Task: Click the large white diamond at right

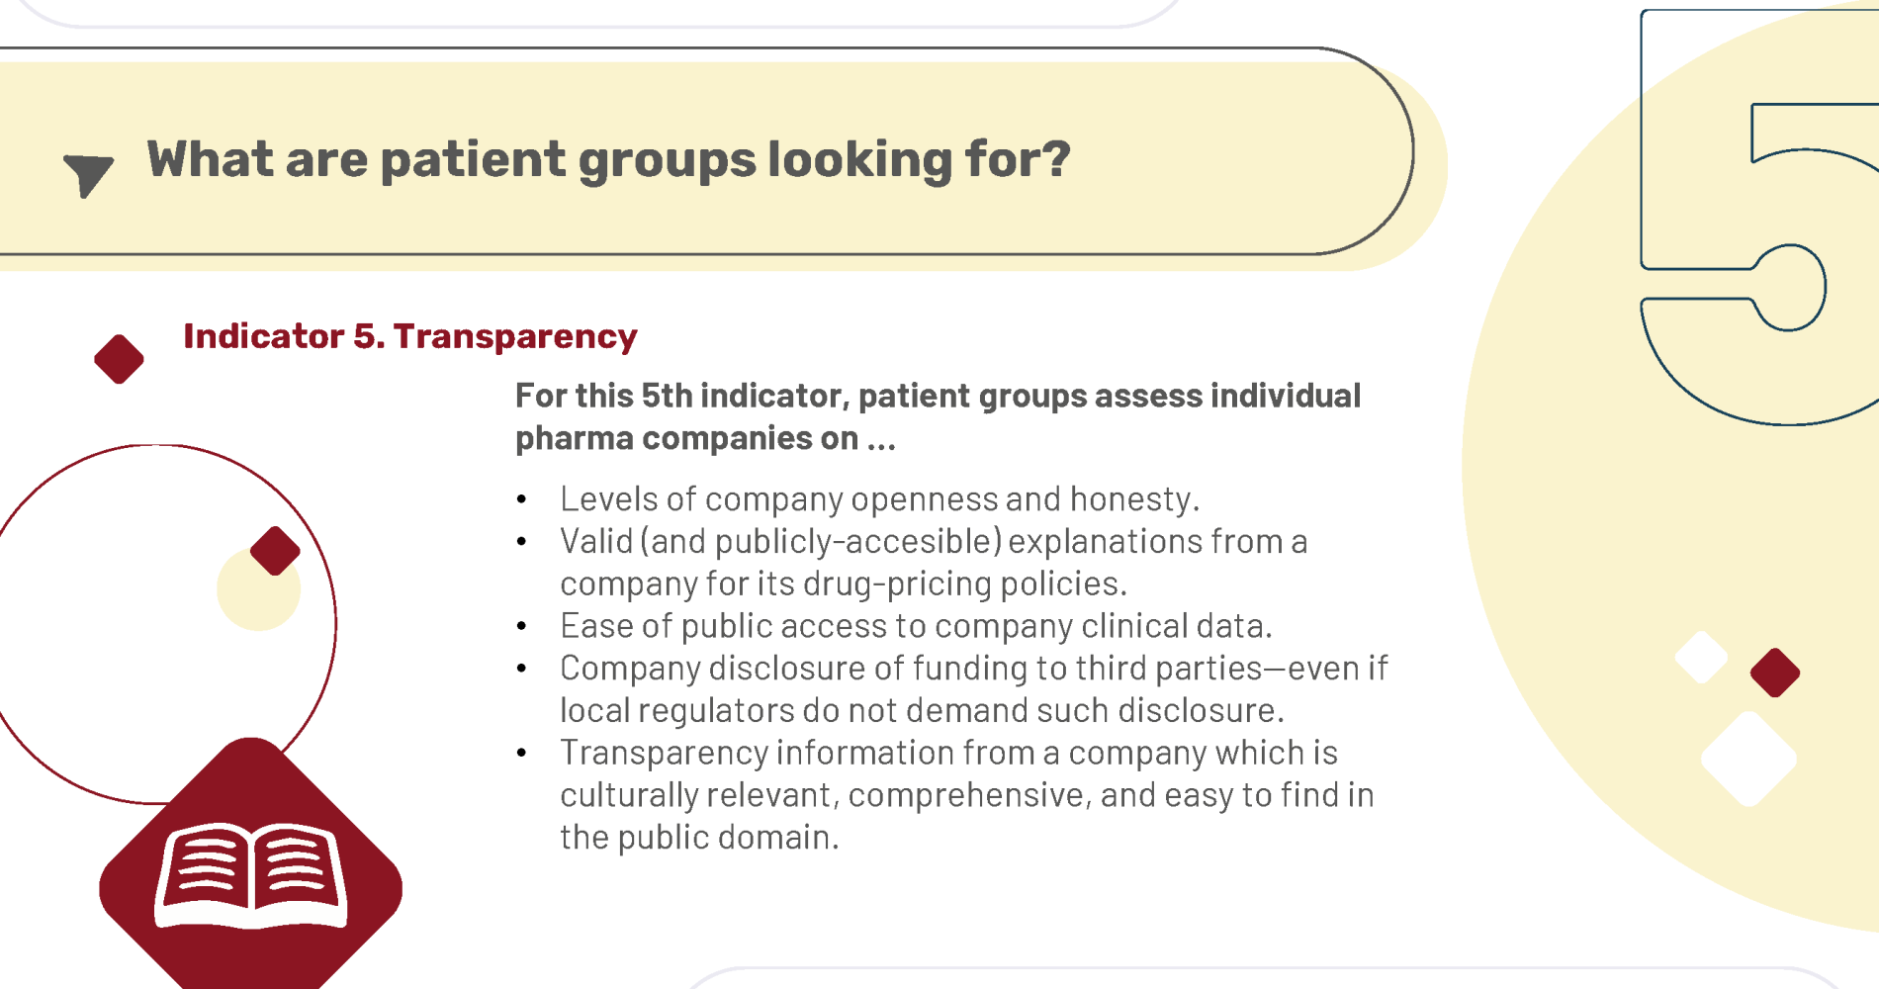Action: pyautogui.click(x=1749, y=759)
